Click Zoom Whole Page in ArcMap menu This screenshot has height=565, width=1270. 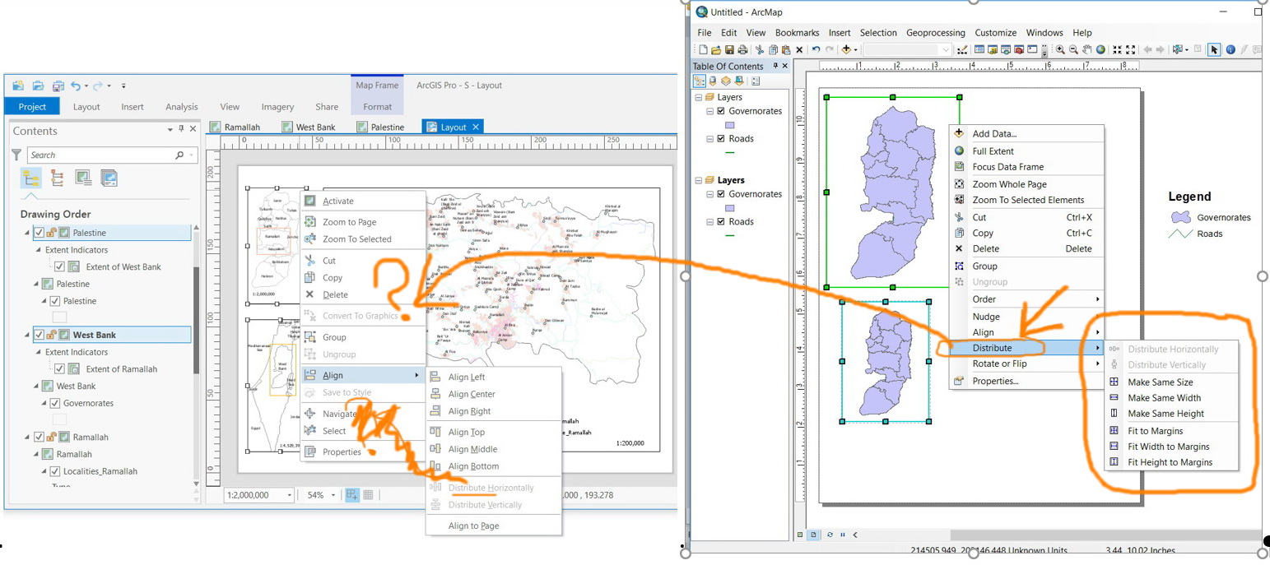coord(1009,184)
